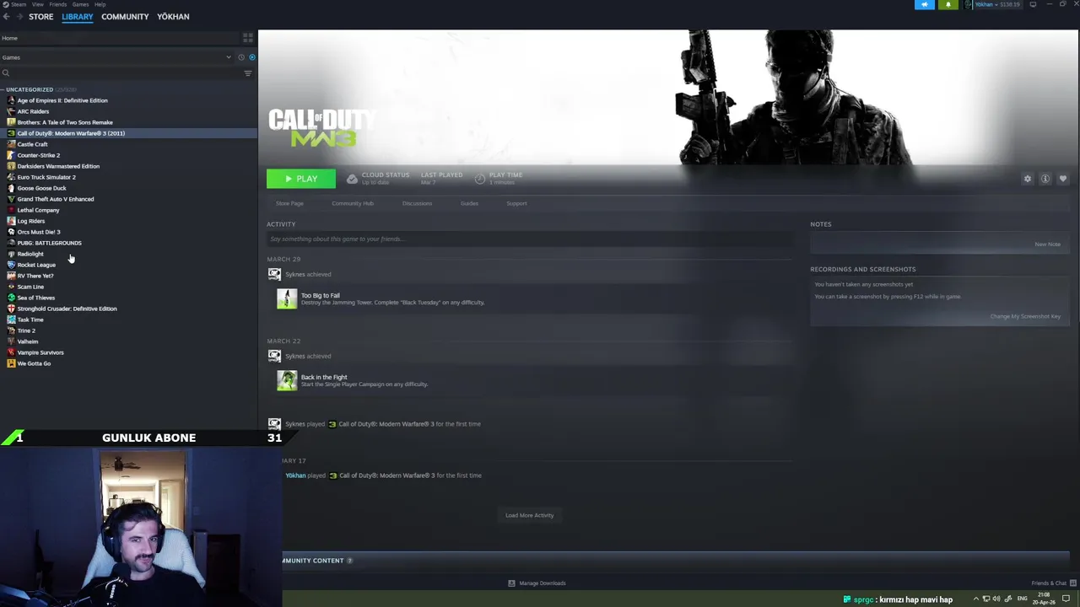Open the Games menu
This screenshot has height=607, width=1080.
point(80,4)
